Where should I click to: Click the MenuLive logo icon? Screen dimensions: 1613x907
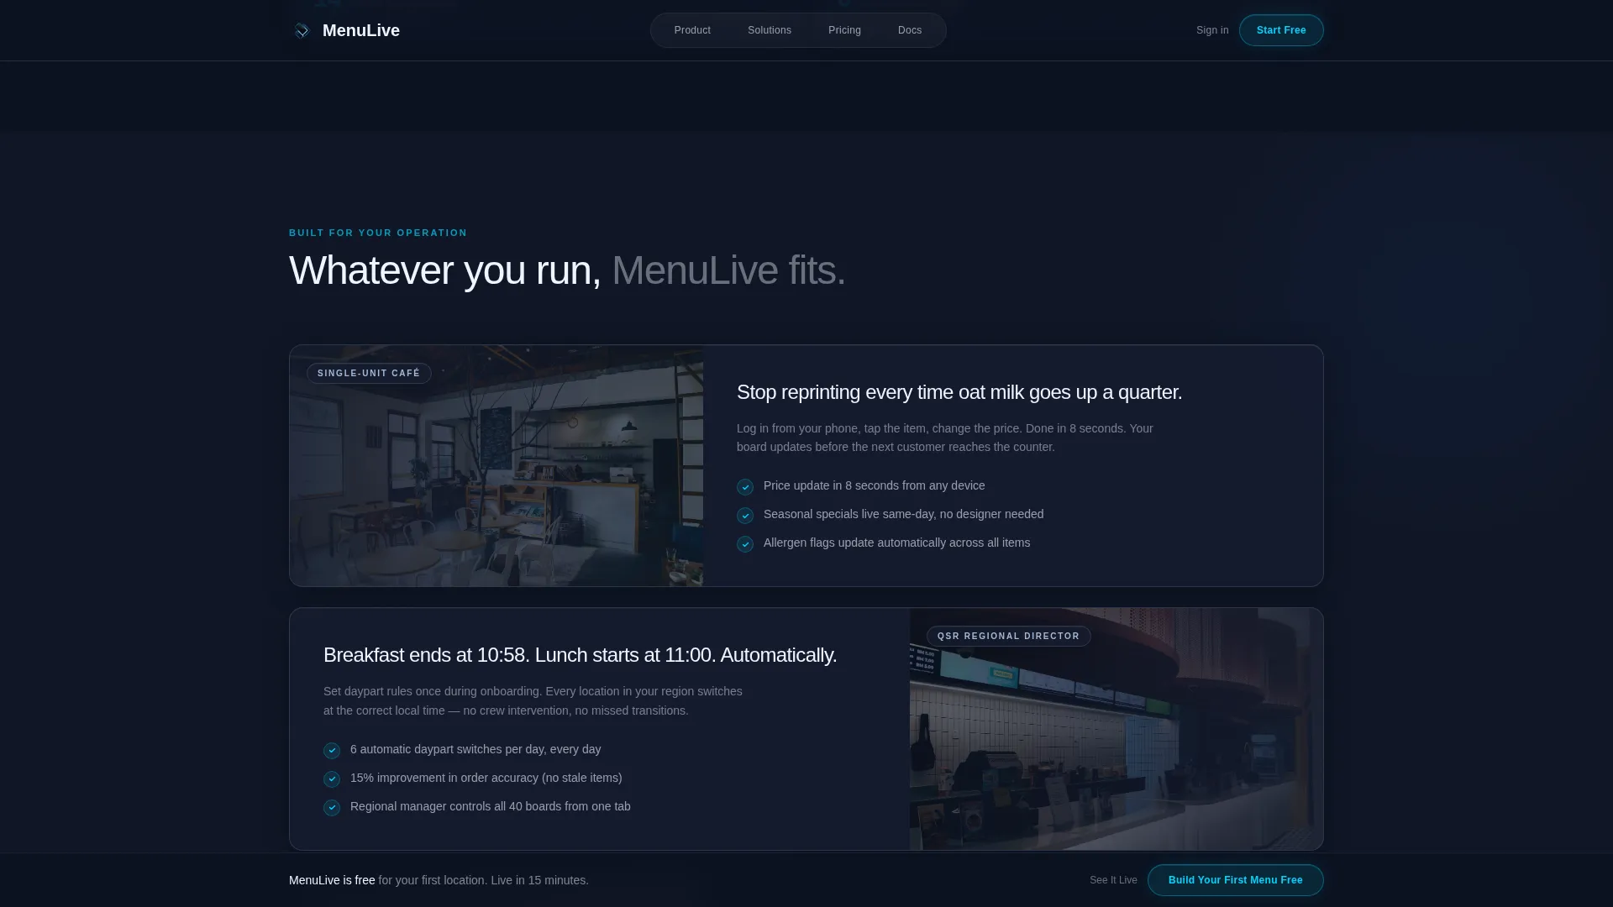point(302,31)
